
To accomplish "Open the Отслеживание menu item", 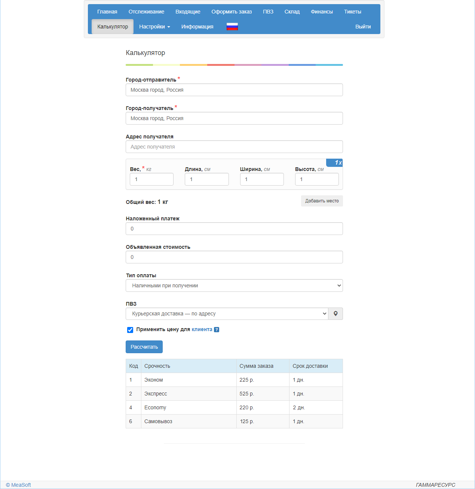I will coord(146,12).
